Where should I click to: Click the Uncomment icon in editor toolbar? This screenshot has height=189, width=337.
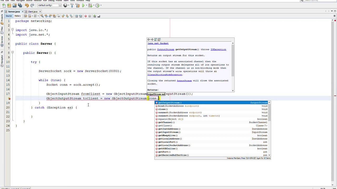pyautogui.click(x=99, y=16)
